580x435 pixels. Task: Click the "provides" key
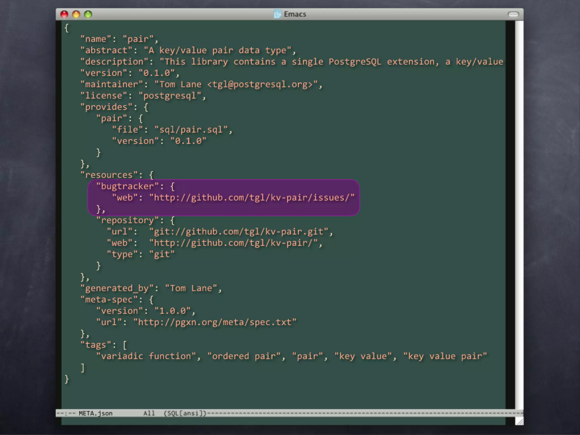click(106, 107)
